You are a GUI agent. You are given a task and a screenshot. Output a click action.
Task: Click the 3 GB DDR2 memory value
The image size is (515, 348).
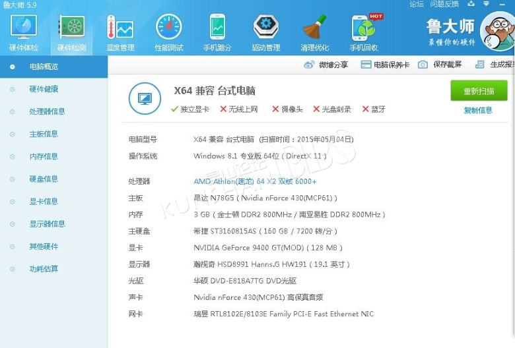pos(289,214)
